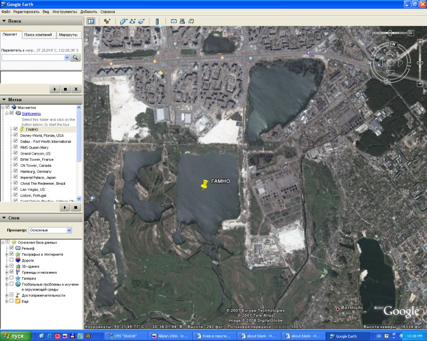The height and width of the screenshot is (341, 427).
Task: Add an image overlay from toolbar
Action: 141,21
